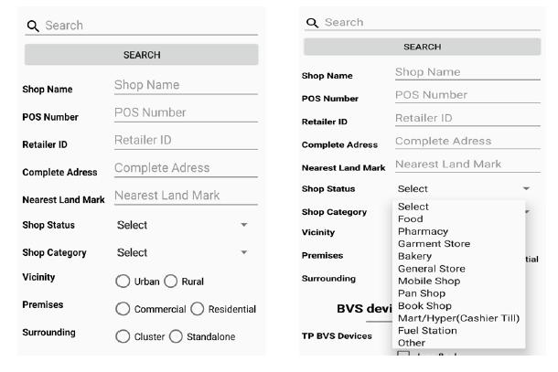Click the magnifier search icon in right form

311,21
